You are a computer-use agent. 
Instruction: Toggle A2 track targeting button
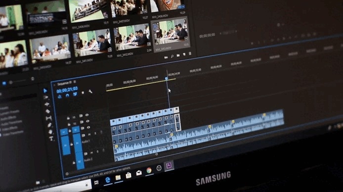point(80,161)
